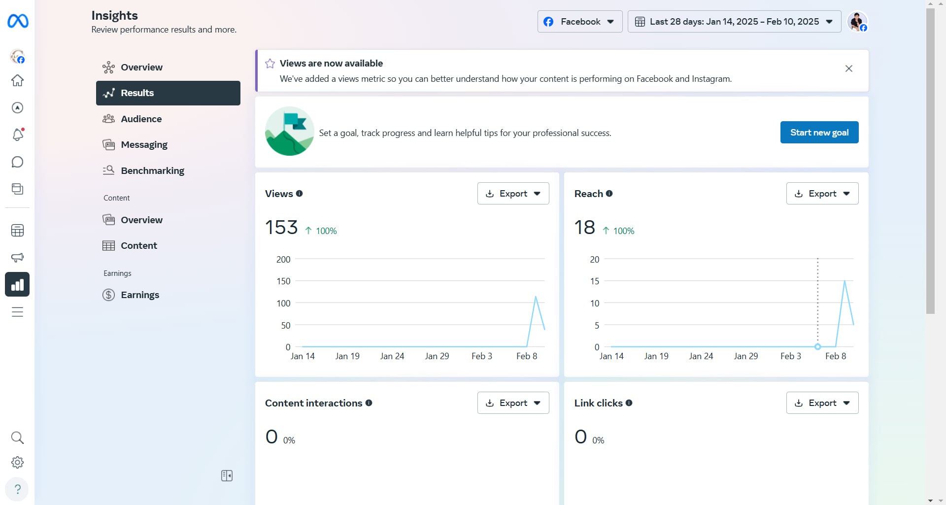
Task: Click info icon beside Link clicks
Action: [x=629, y=403]
